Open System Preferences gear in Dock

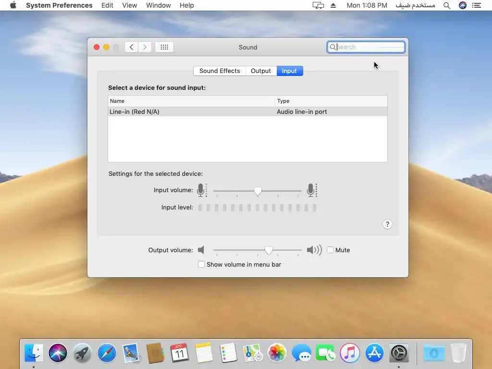[399, 353]
